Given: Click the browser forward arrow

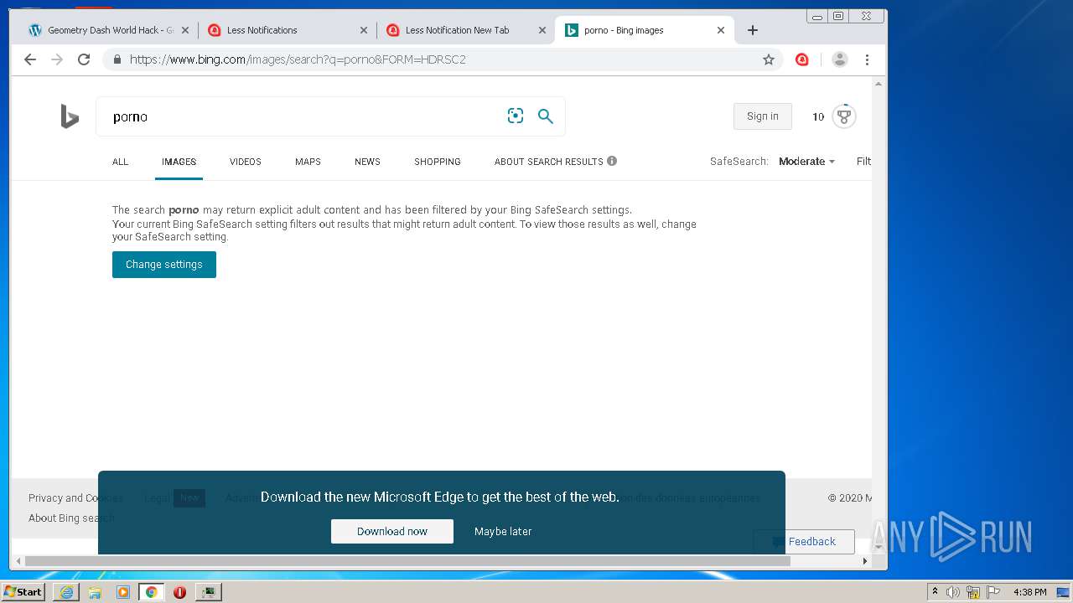Looking at the screenshot, I should [x=57, y=59].
